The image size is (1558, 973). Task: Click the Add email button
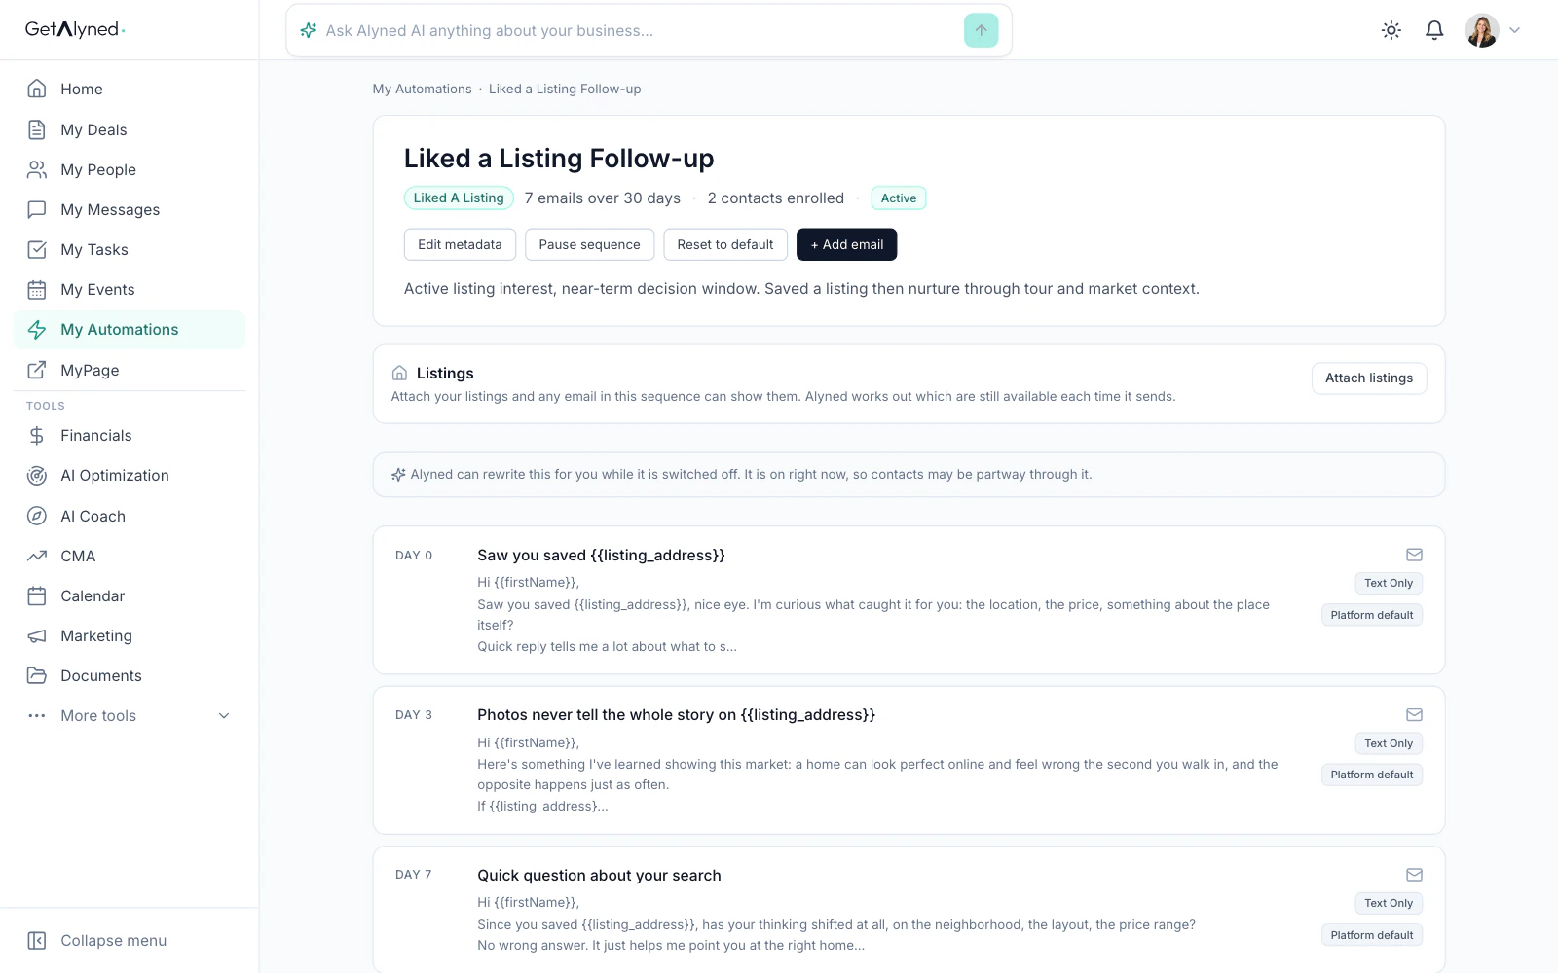pos(846,244)
